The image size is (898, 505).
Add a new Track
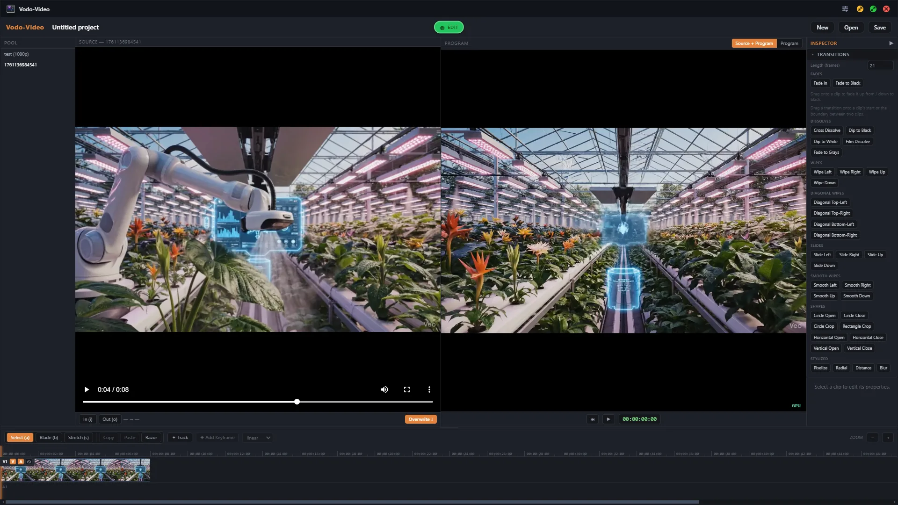(x=180, y=438)
